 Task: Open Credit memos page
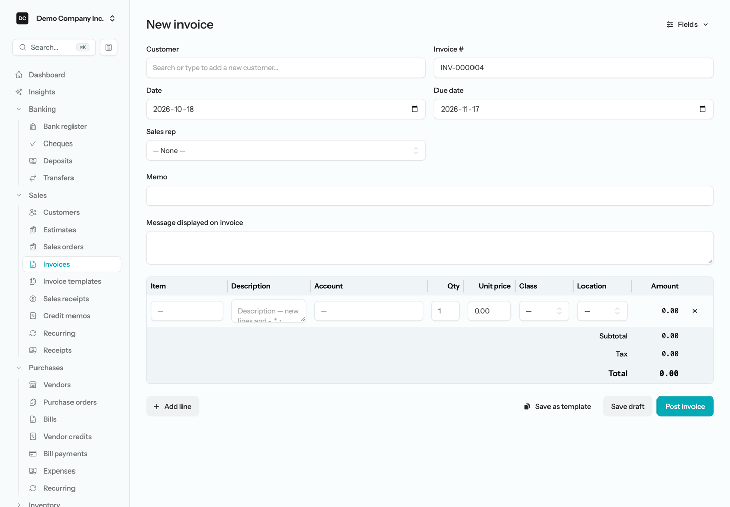click(72, 316)
